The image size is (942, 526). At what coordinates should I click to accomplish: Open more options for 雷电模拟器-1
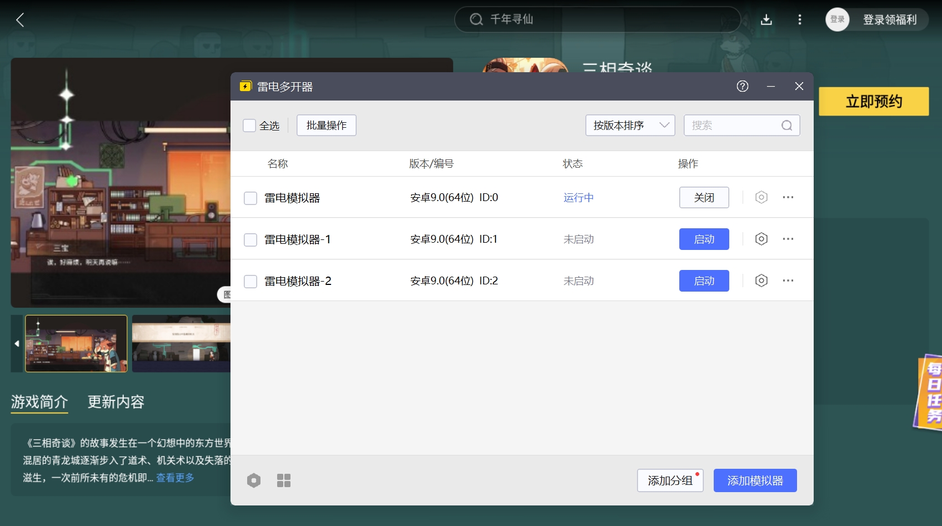click(x=788, y=239)
